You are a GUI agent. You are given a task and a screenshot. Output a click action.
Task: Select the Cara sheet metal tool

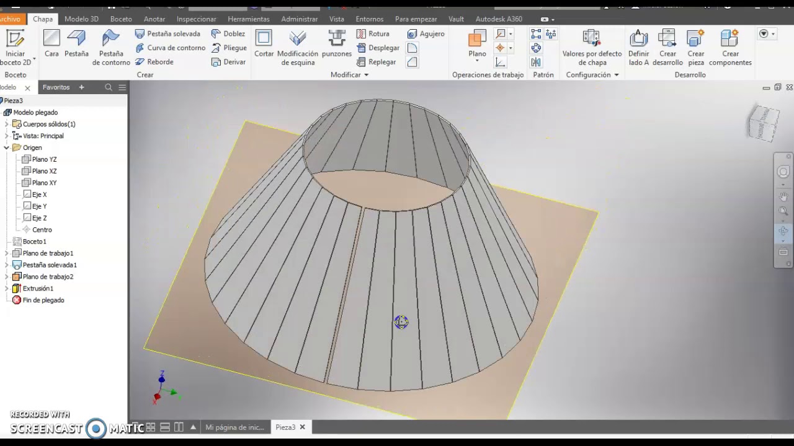(51, 43)
